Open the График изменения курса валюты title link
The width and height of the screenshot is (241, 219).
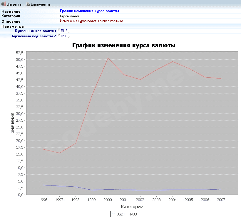pos(89,11)
